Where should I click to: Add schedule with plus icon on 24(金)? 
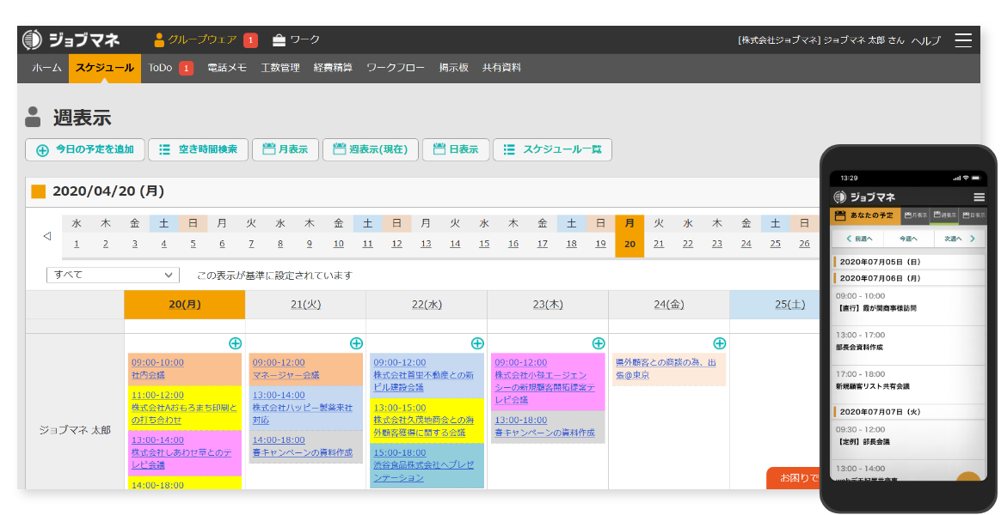pos(720,343)
